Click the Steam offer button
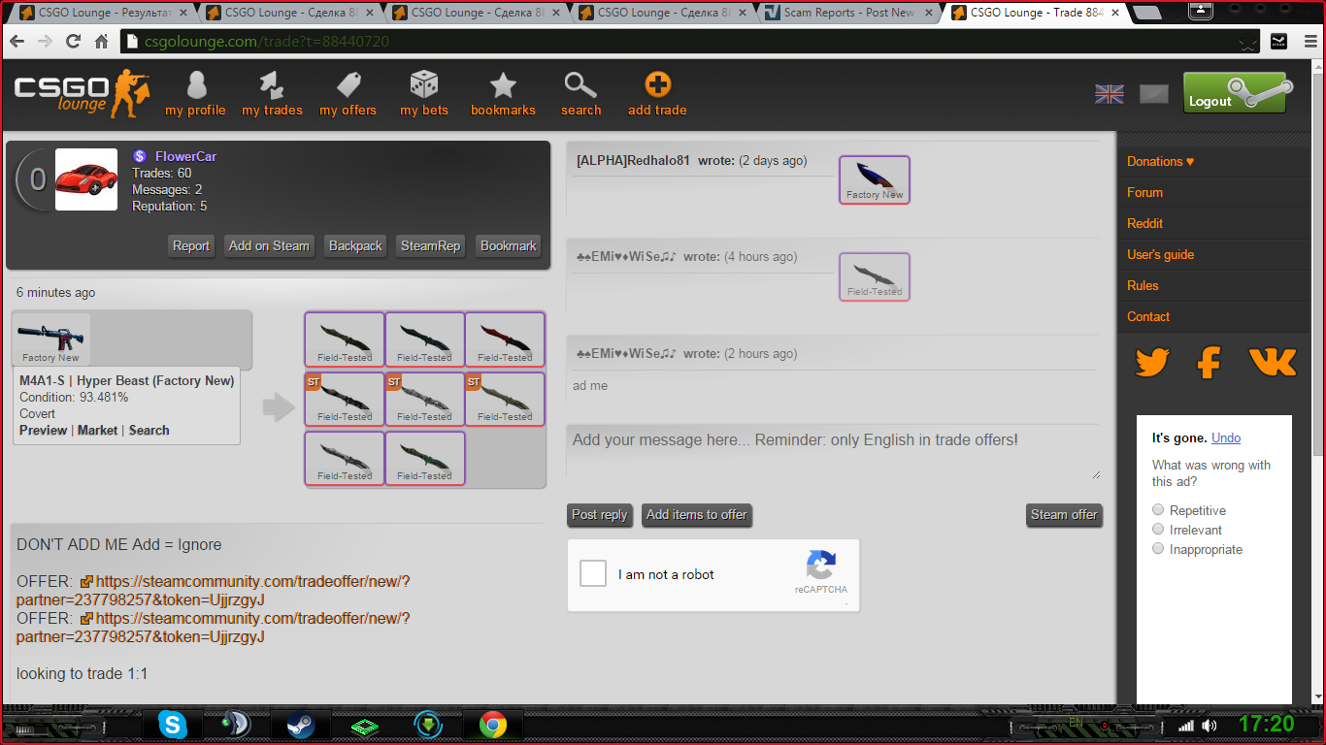The image size is (1326, 745). [1064, 515]
